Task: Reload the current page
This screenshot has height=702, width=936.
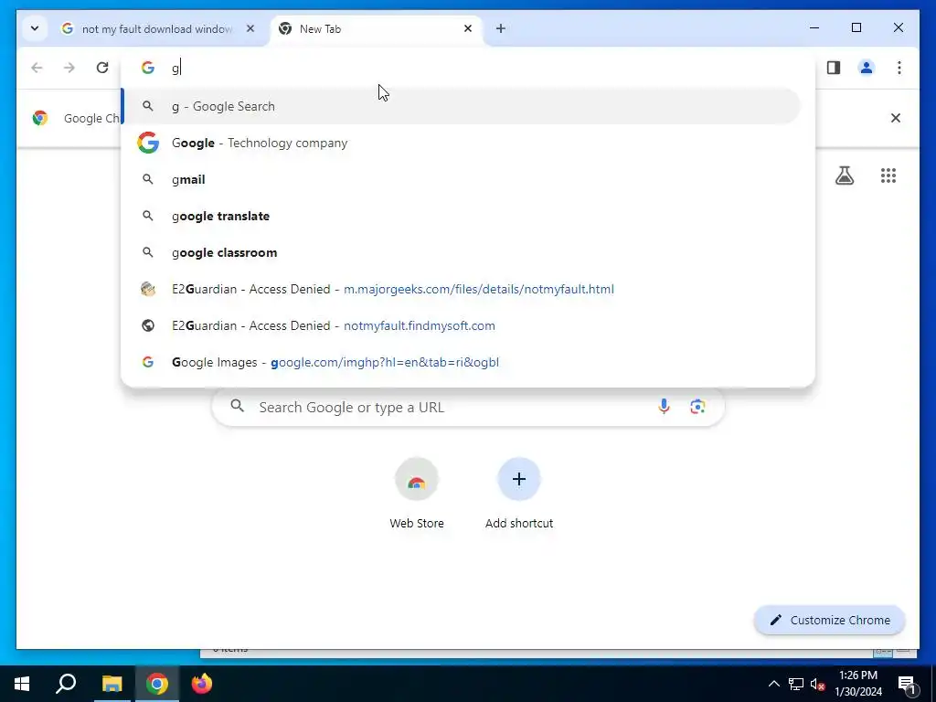Action: (102, 68)
